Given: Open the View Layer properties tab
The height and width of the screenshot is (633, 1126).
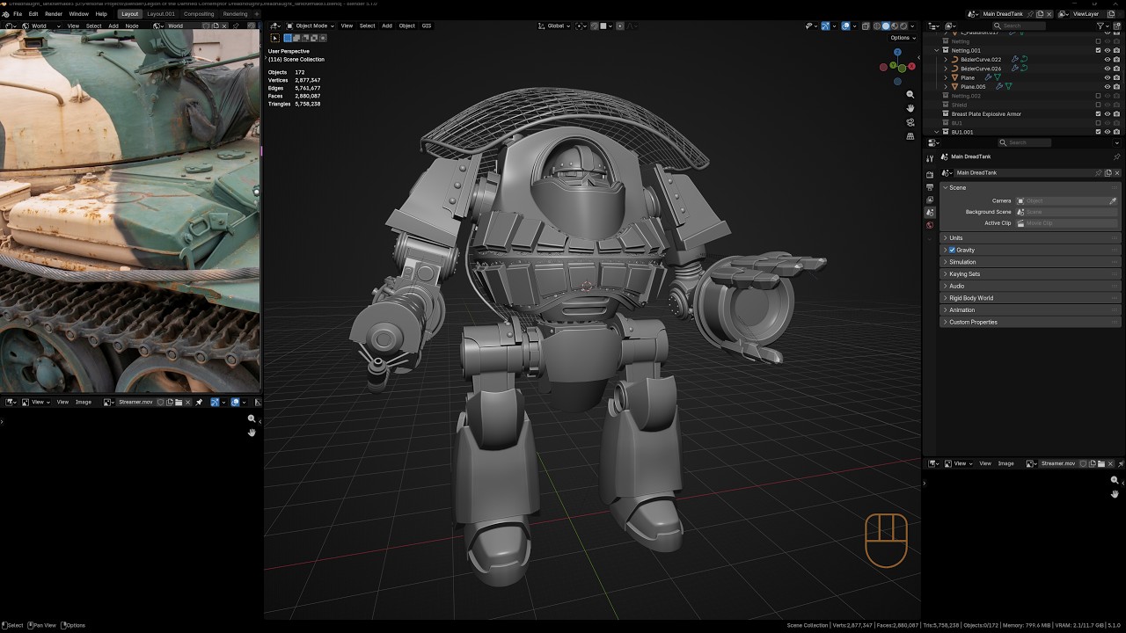Looking at the screenshot, I should click(930, 200).
